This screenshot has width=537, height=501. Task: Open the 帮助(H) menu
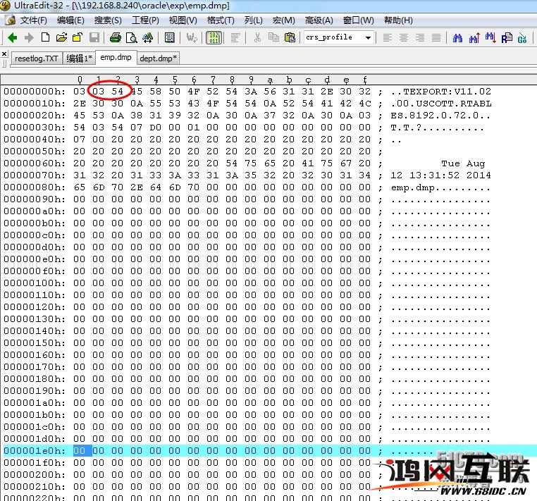click(398, 20)
